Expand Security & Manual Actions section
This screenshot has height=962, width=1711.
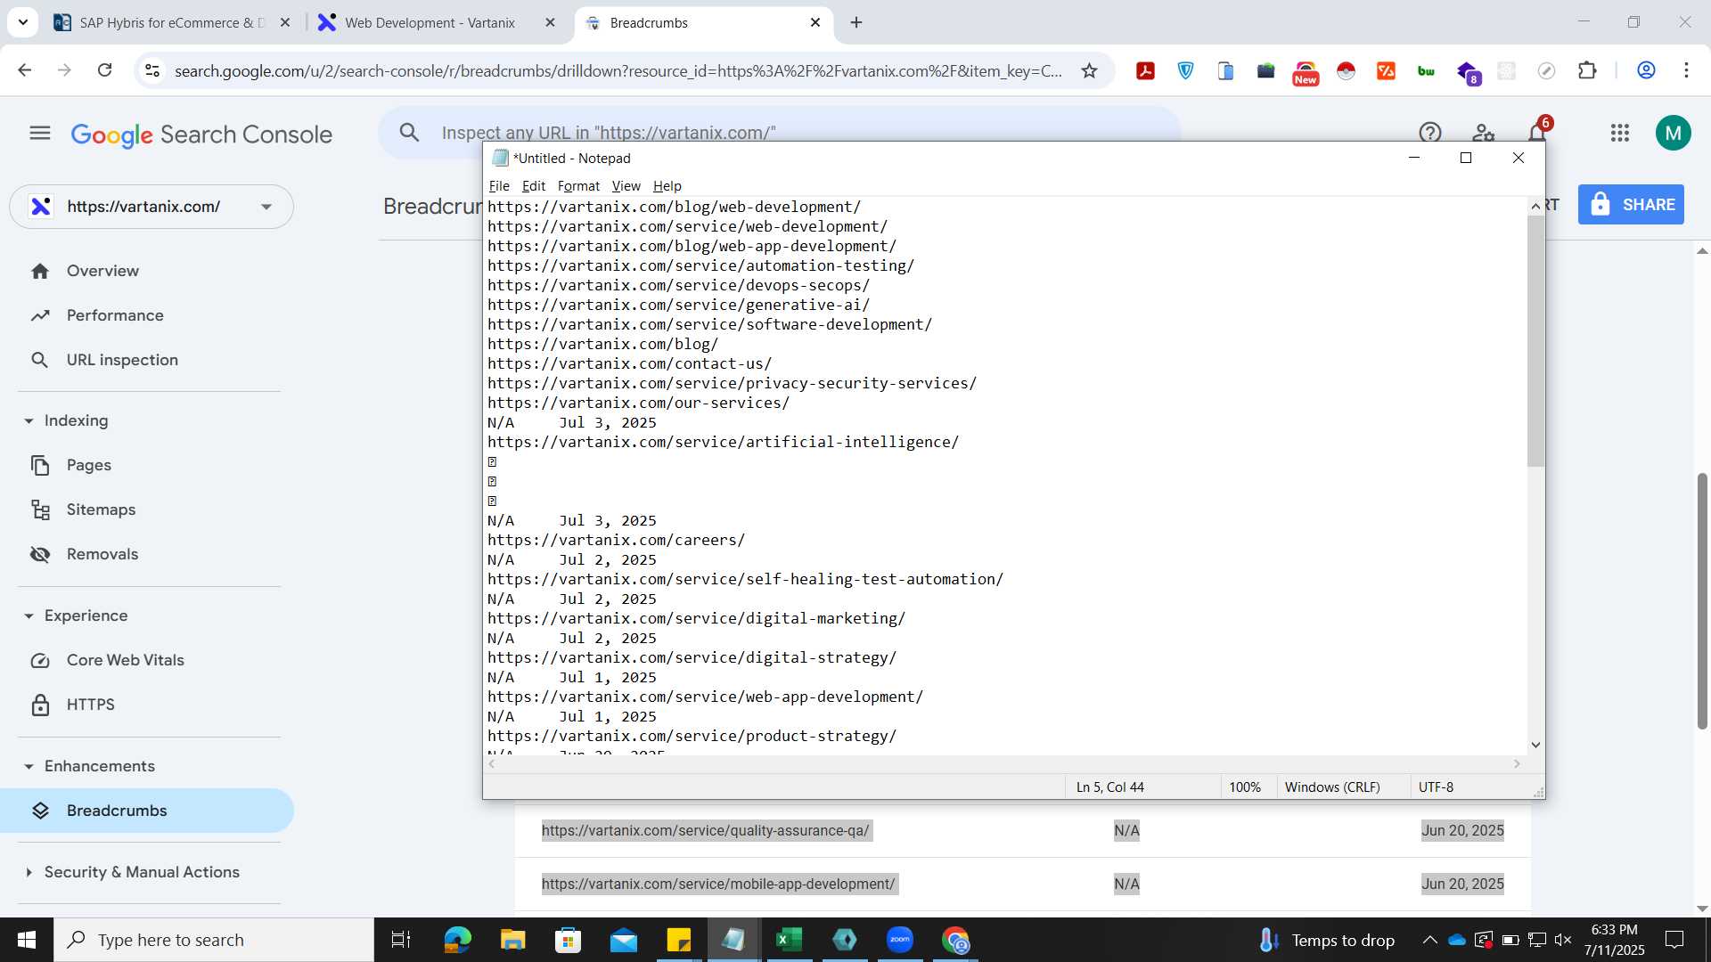coord(29,872)
